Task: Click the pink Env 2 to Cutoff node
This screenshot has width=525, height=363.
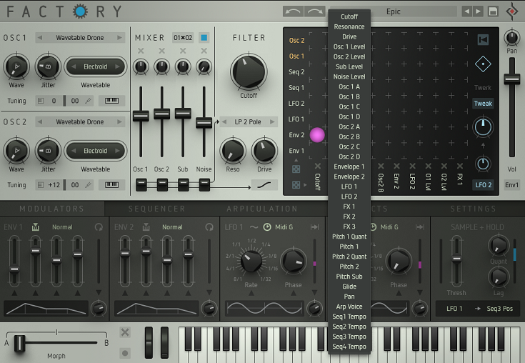Action: 317,135
